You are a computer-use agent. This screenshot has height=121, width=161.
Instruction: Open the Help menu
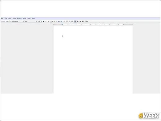click(33, 19)
